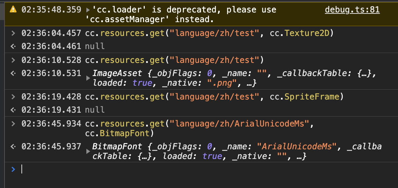398x188 pixels.
Task: Open the debug.ts:81 source link
Action: pos(352,10)
